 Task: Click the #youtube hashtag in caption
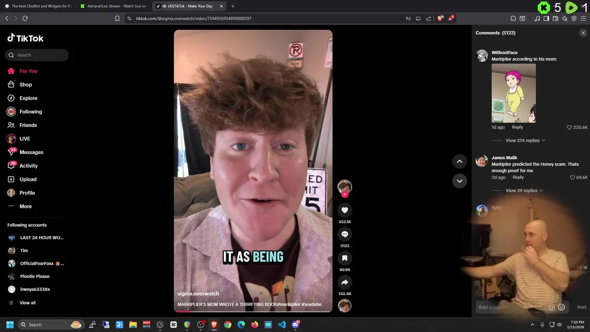pos(311,304)
